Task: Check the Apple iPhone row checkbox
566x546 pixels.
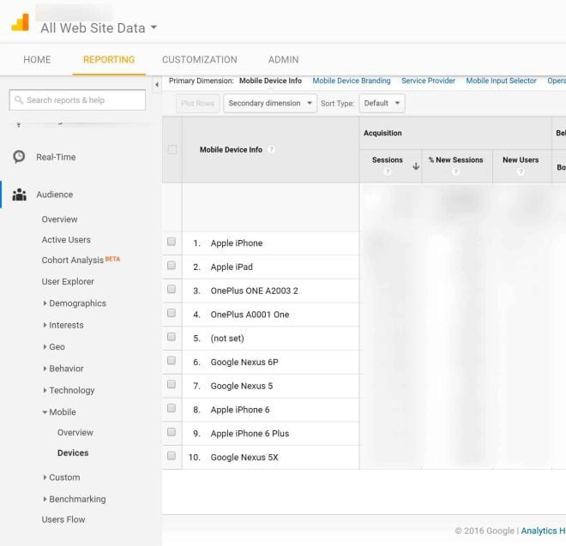Action: click(x=172, y=242)
